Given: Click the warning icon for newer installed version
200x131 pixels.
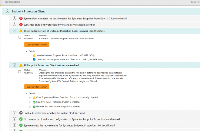Looking at the screenshot, I should tap(21, 31).
